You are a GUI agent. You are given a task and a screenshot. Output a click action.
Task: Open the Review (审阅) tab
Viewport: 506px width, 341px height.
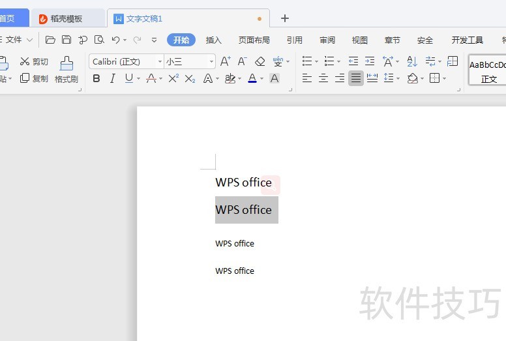point(327,40)
